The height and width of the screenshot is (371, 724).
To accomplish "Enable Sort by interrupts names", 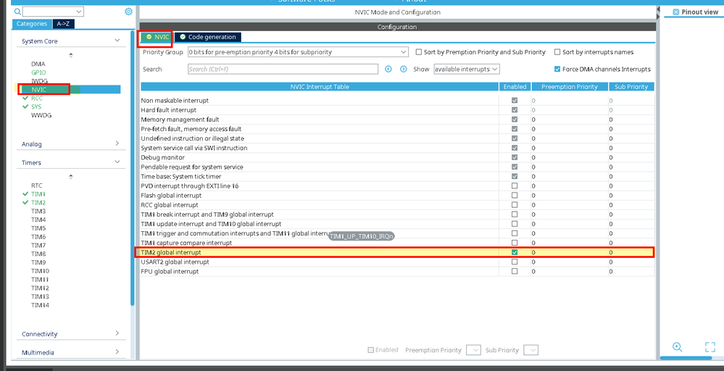I will point(557,52).
